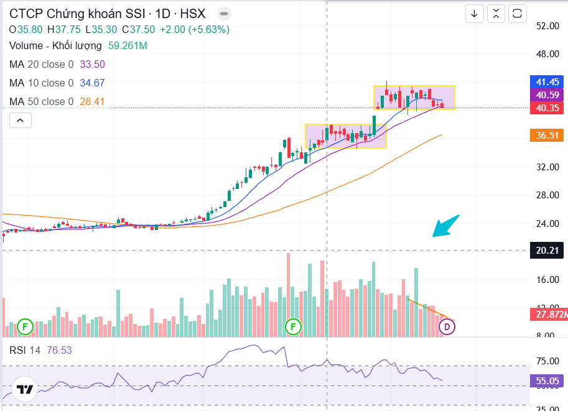Maximize the chart pane
568x411 pixels.
(517, 14)
